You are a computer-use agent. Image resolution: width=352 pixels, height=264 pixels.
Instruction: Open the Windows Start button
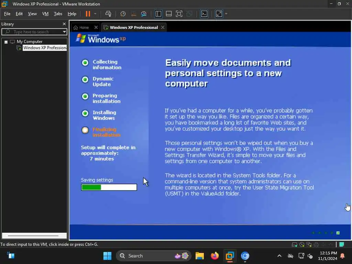point(107,256)
